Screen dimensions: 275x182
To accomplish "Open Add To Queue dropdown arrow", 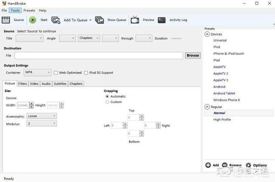I will click(x=90, y=20).
